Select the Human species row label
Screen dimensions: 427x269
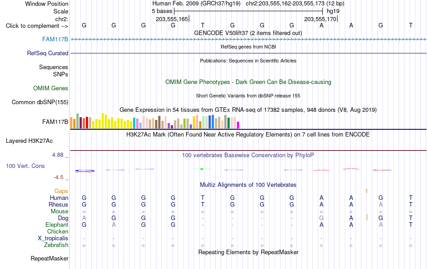(59, 198)
